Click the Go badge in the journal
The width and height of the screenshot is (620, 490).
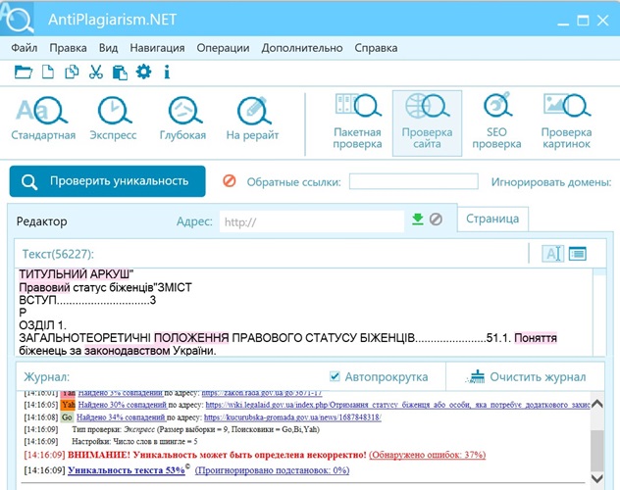pos(67,417)
